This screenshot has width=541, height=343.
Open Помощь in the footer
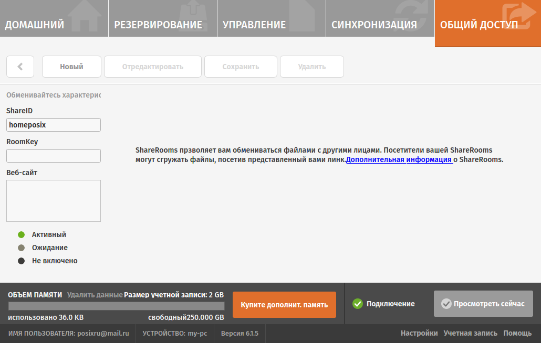click(x=517, y=333)
